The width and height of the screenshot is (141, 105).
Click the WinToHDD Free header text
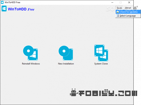(21, 9)
